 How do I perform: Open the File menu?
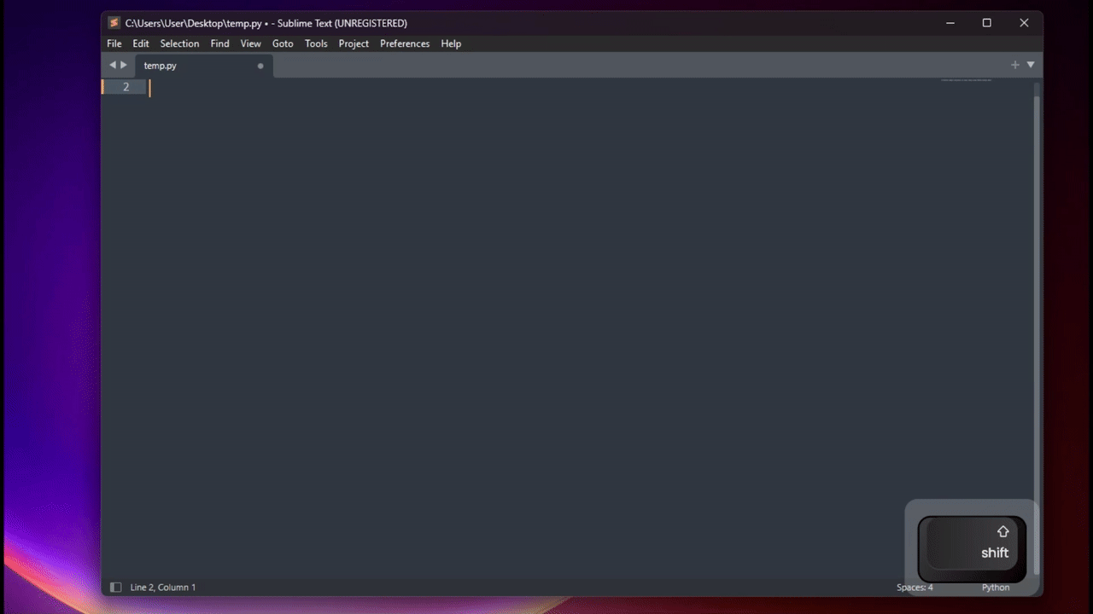[x=114, y=43]
